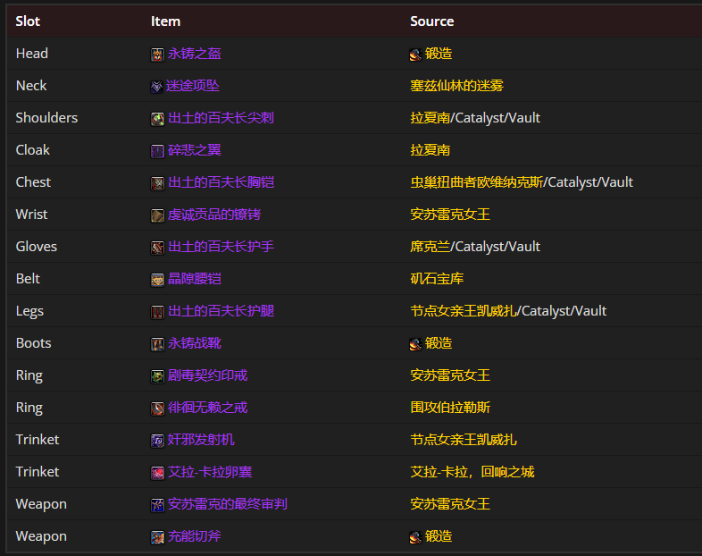This screenshot has height=556, width=702.
Task: Click the belt icon beside 晶隙腰铠
Action: click(x=157, y=280)
